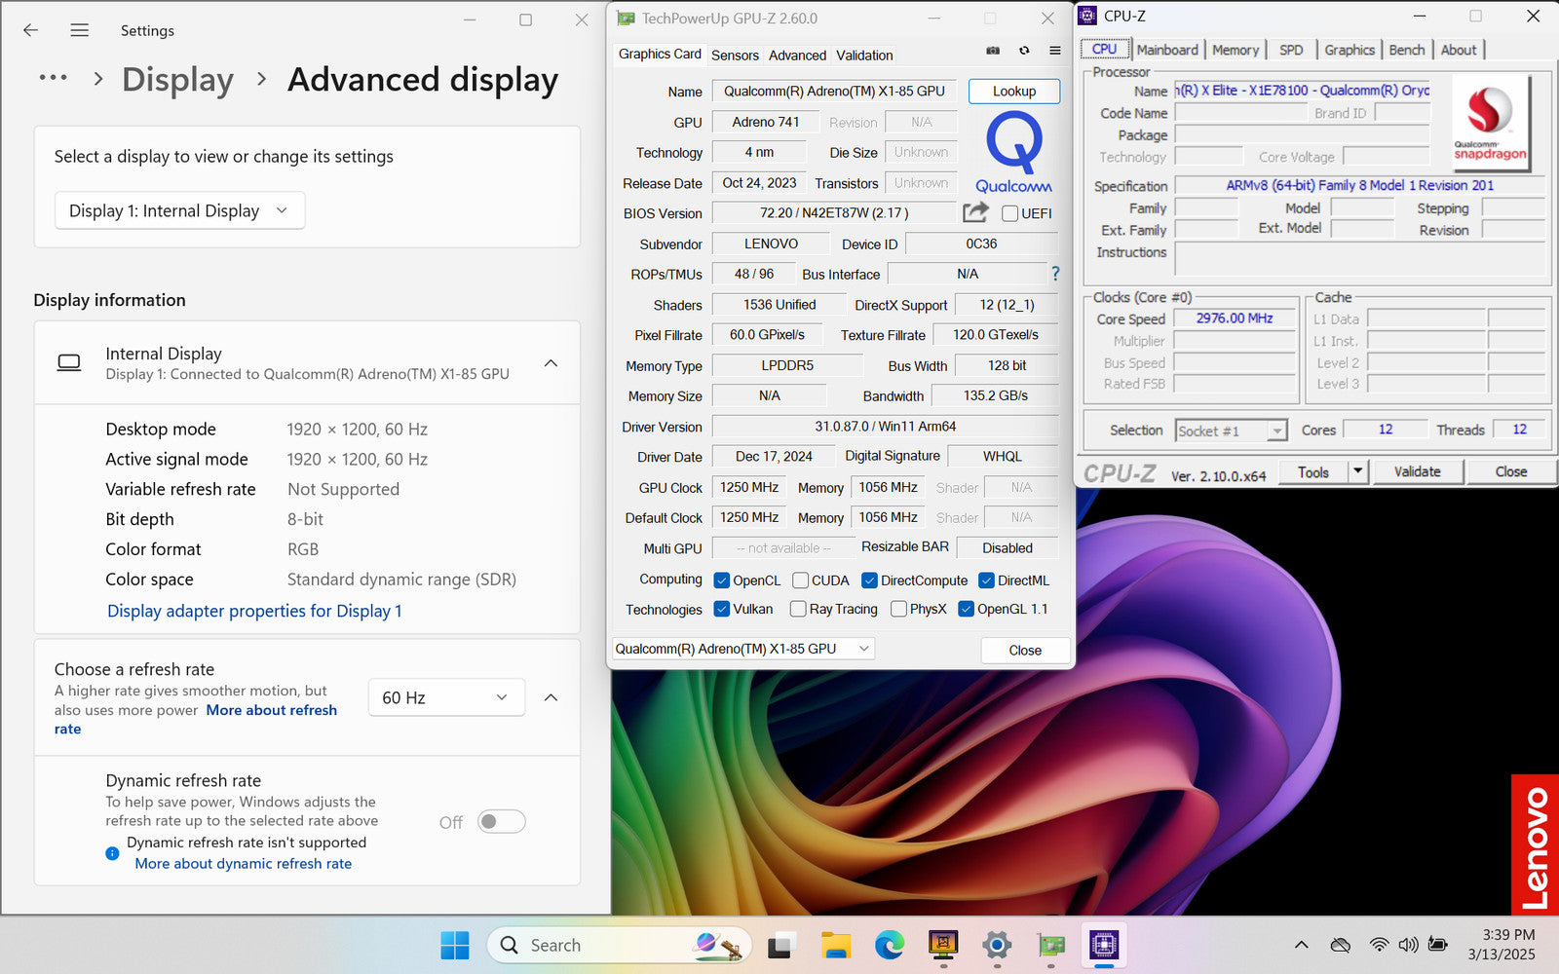This screenshot has width=1559, height=974.
Task: Open the About tab in CPU-Z
Action: tap(1459, 50)
